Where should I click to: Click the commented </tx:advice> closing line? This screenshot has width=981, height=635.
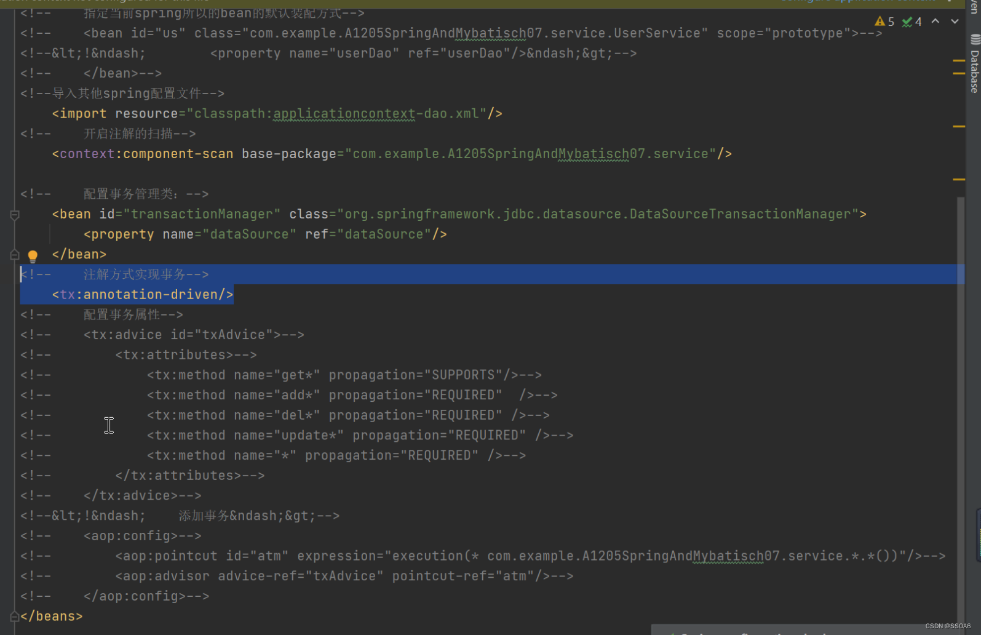111,495
